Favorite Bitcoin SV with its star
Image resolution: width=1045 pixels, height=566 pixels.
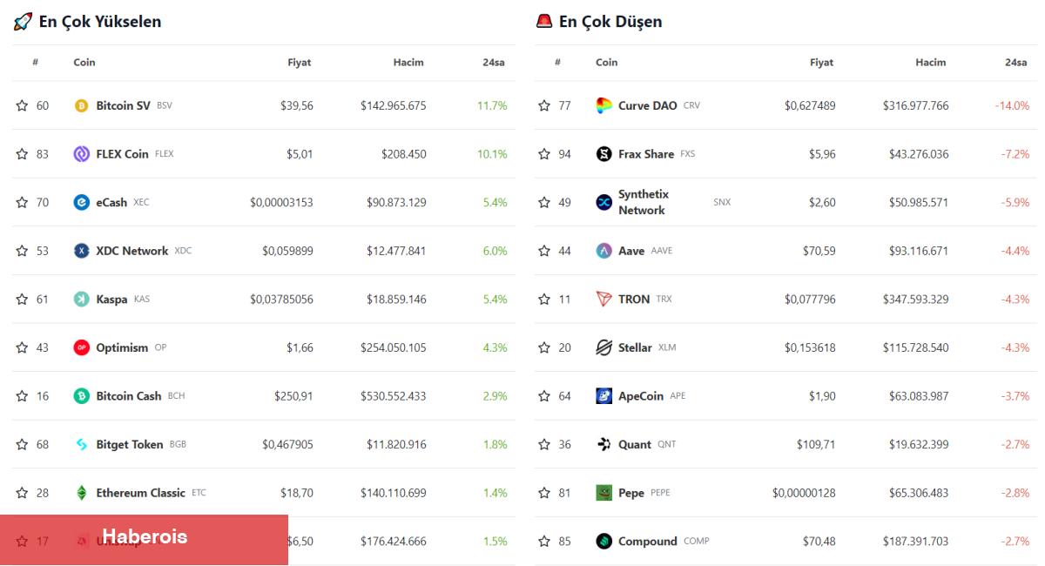[22, 105]
